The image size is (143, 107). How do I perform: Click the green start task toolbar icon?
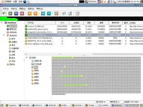click(10, 14)
